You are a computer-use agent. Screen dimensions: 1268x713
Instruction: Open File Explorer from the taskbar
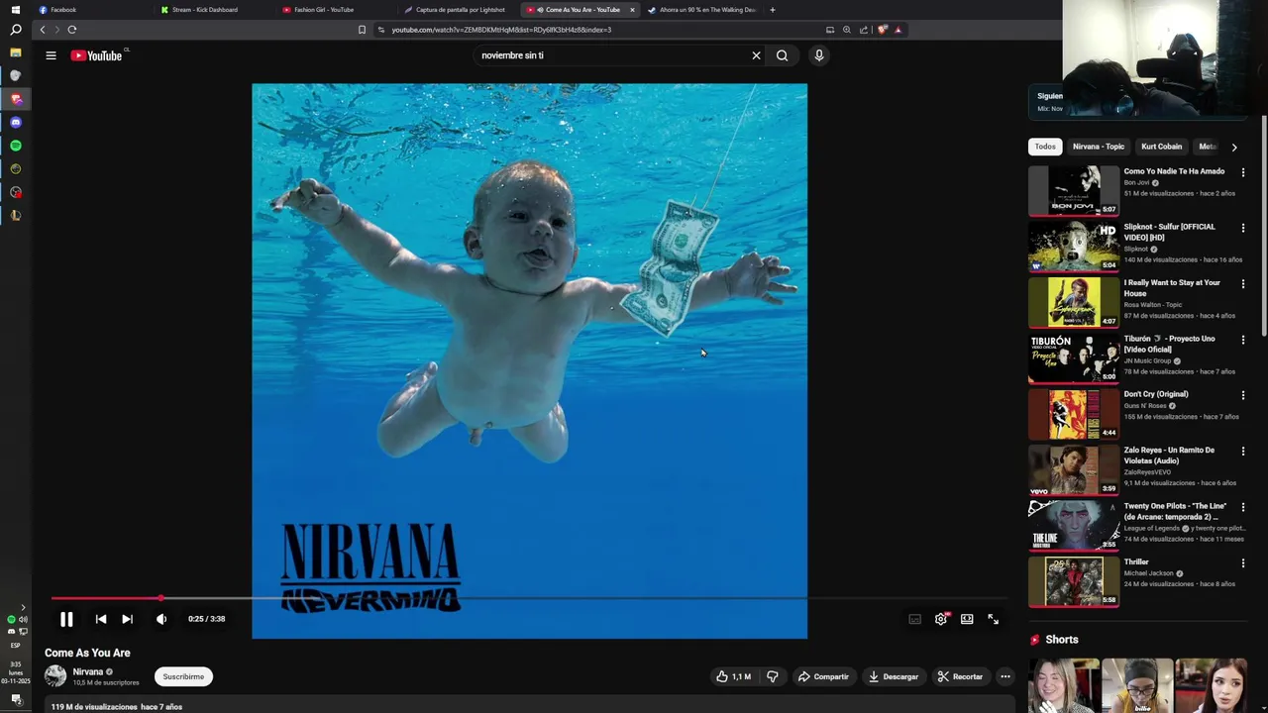[x=15, y=52]
